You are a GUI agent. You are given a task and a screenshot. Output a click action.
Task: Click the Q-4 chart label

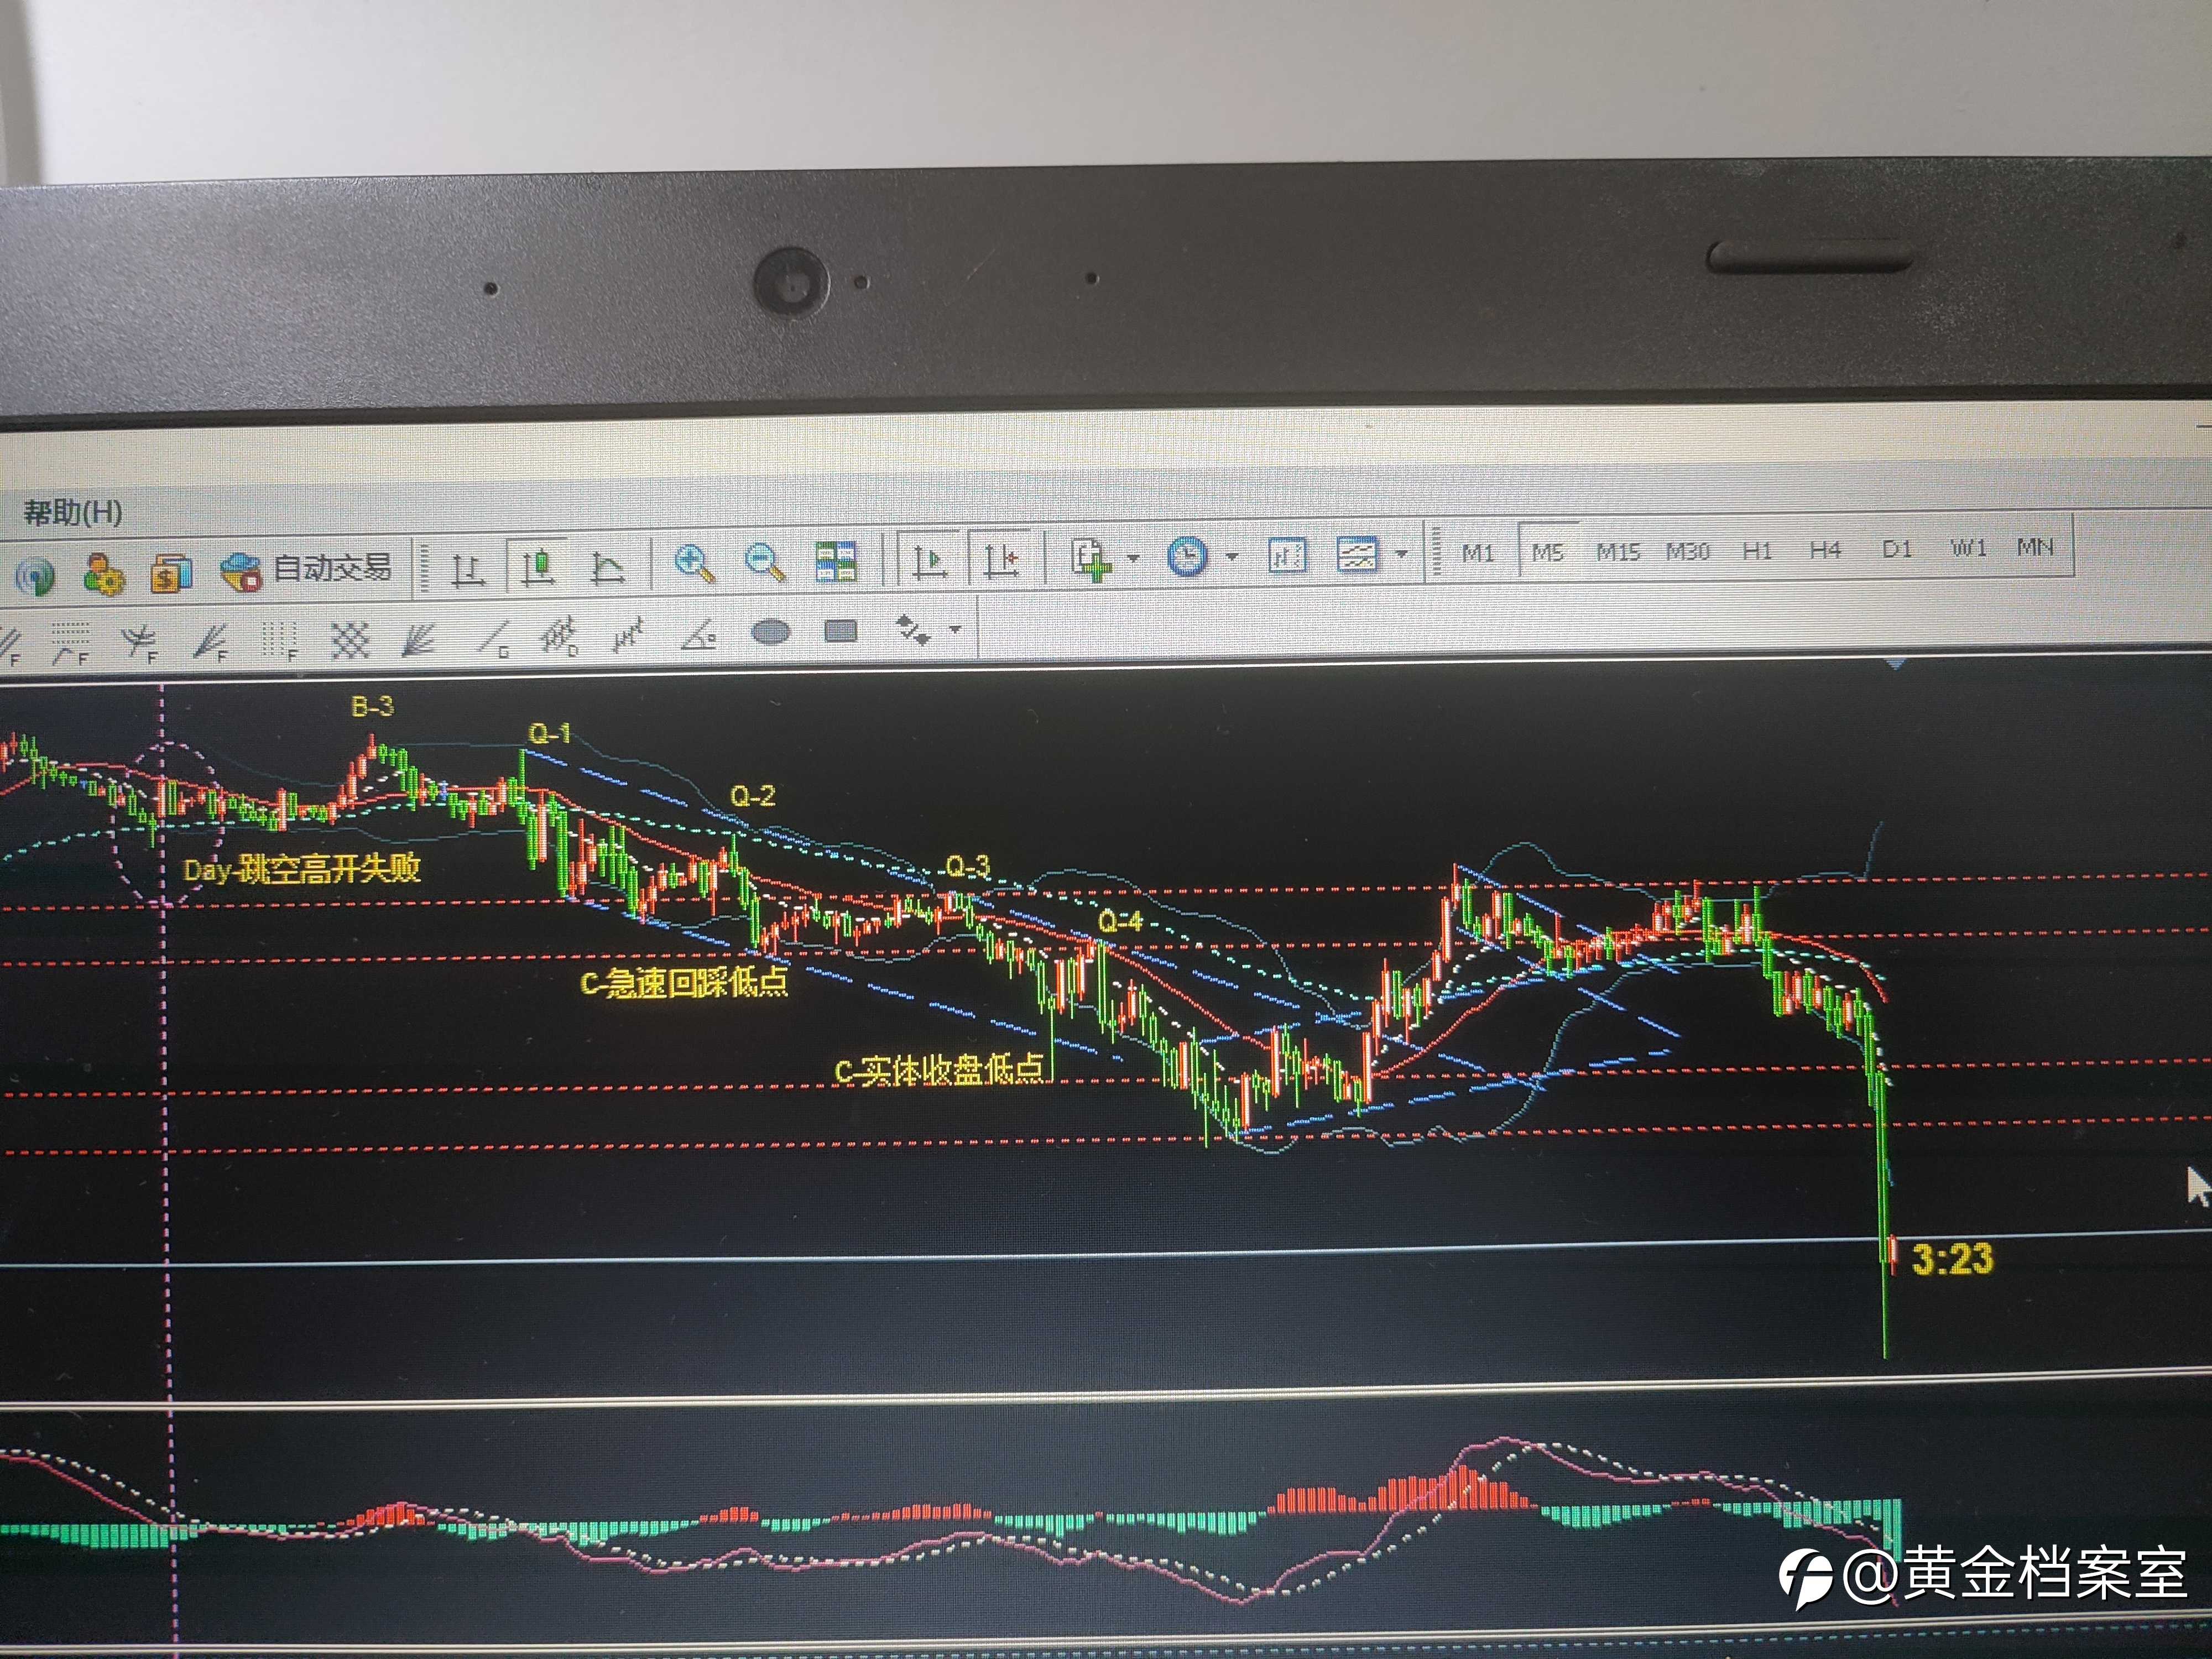point(1120,921)
